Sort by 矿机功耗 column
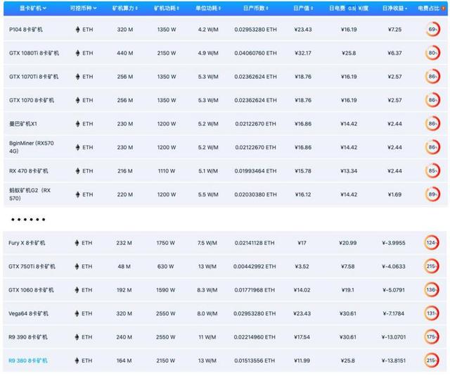 pos(167,8)
